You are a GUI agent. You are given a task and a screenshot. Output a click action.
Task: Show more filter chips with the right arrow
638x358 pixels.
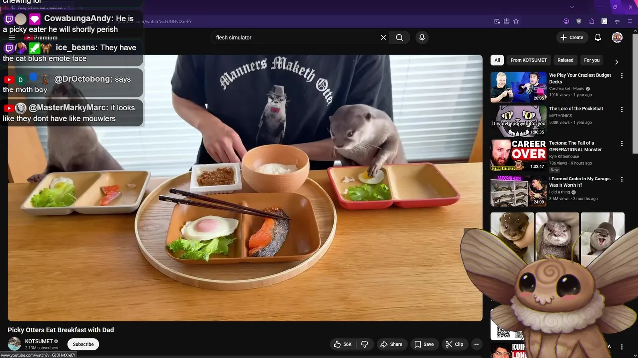coord(616,62)
